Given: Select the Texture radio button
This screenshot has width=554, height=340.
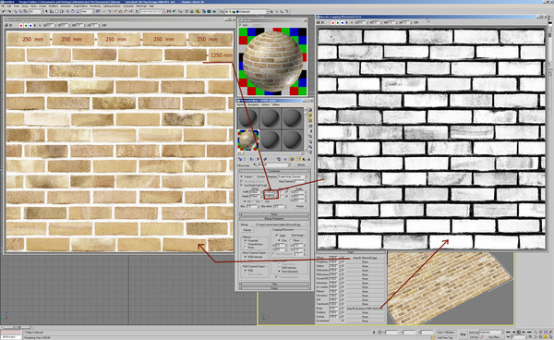Looking at the screenshot, I should tap(242, 176).
